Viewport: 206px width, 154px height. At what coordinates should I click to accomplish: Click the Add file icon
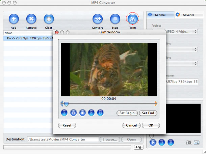tap(14, 19)
